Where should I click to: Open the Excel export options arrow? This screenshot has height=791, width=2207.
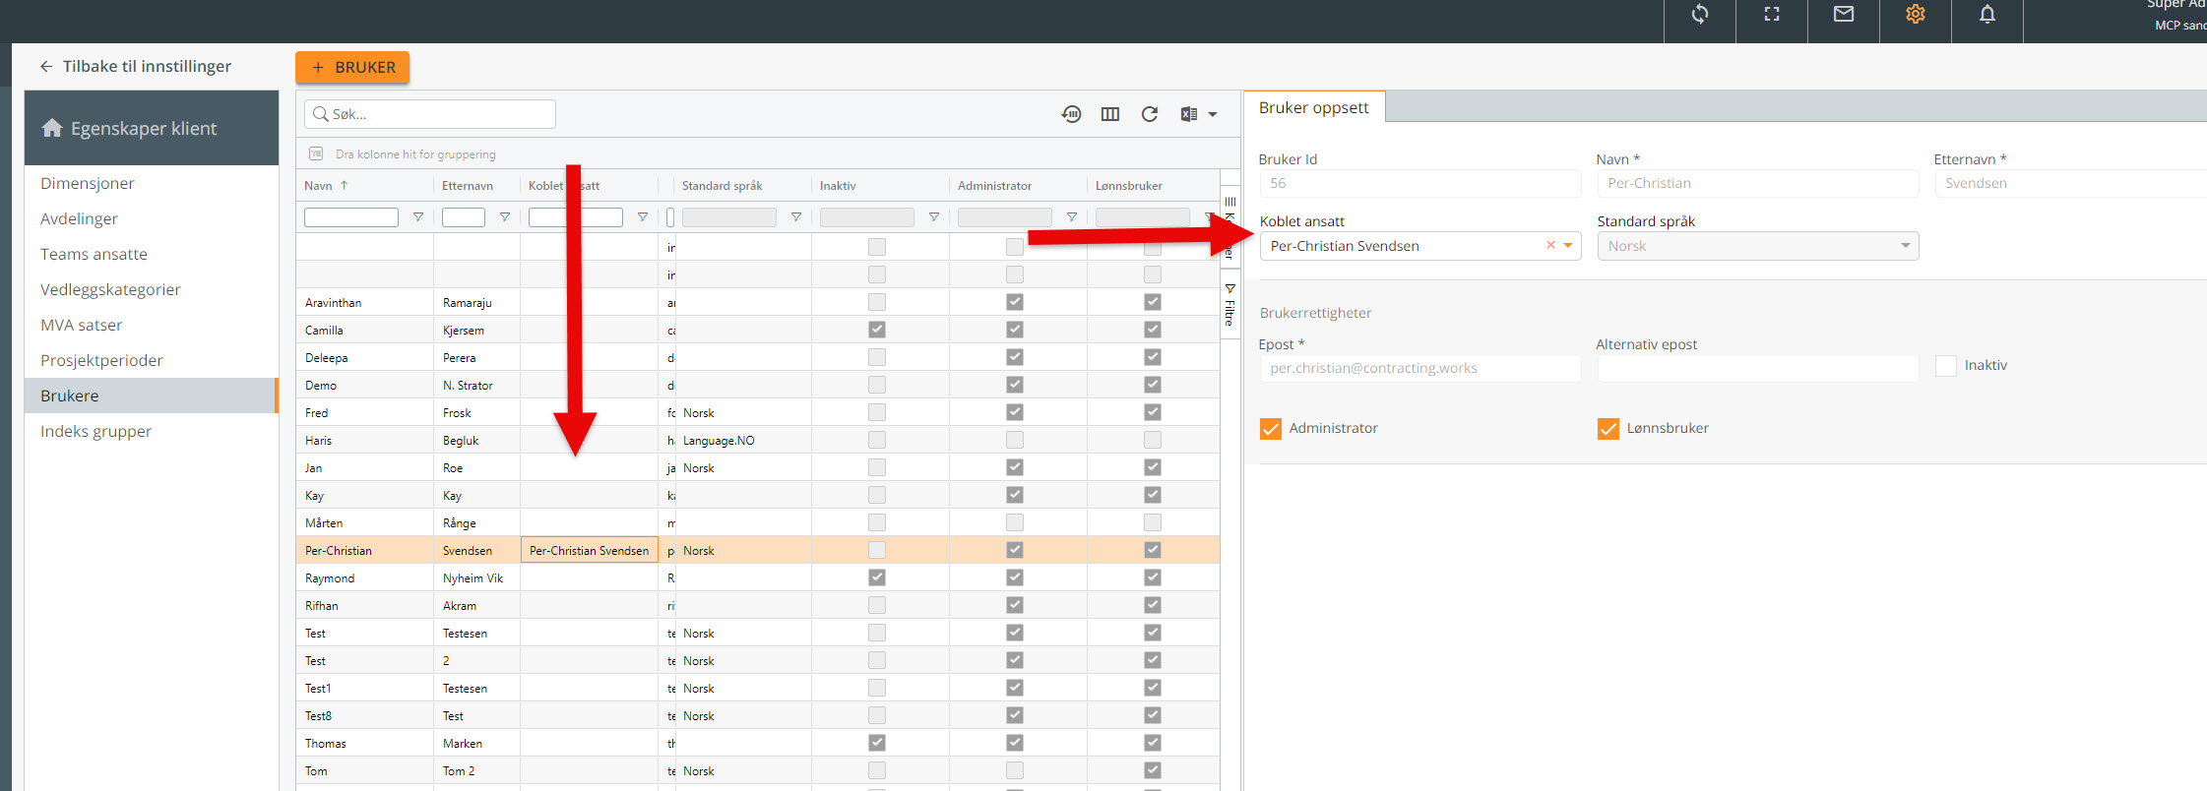[1213, 115]
